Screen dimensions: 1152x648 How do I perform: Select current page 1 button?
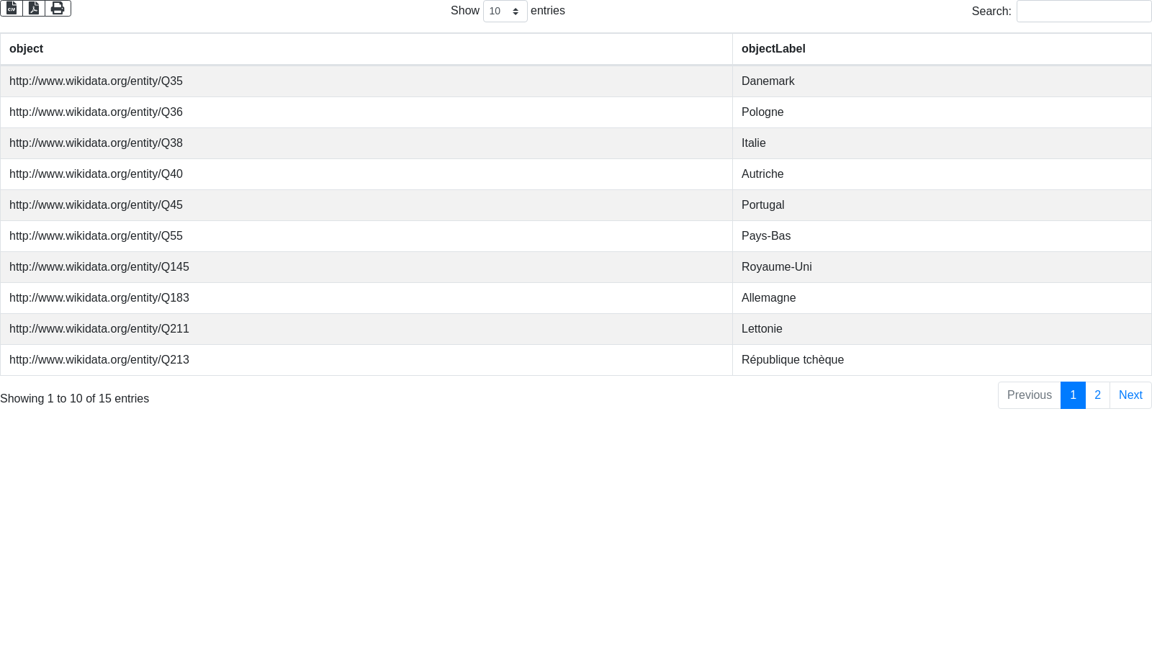1073,395
